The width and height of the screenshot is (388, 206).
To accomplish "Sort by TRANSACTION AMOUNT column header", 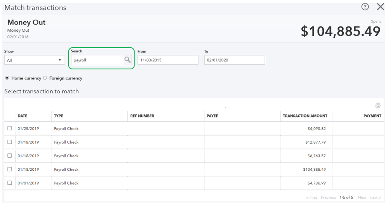I will [305, 116].
